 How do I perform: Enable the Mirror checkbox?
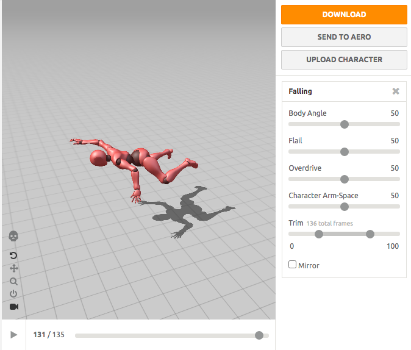292,264
